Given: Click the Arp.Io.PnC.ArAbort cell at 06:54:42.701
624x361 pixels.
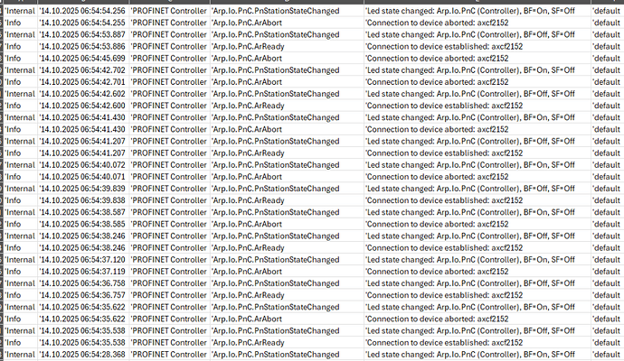Looking at the screenshot, I should pos(247,80).
